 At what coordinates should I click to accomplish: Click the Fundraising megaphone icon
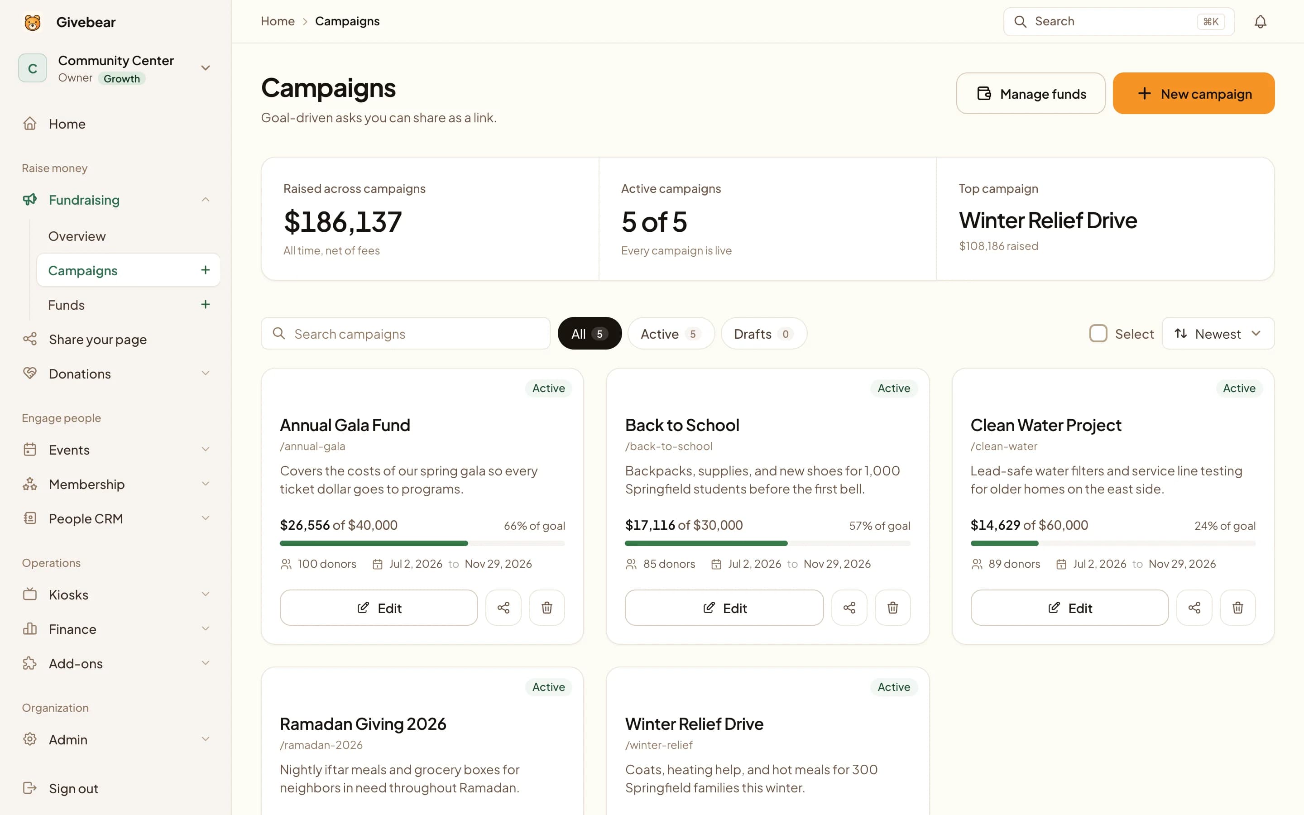coord(29,199)
